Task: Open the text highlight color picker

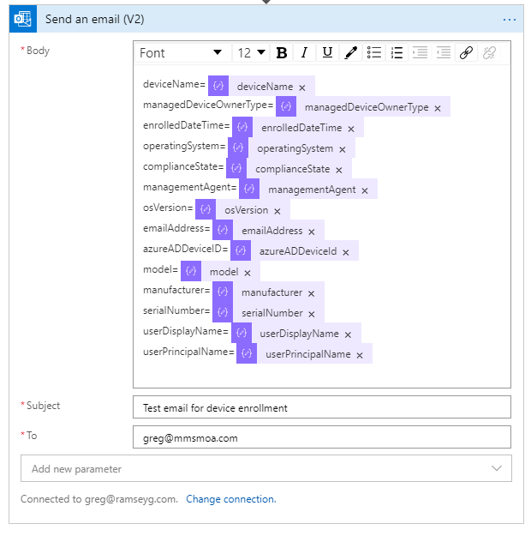Action: (x=350, y=53)
